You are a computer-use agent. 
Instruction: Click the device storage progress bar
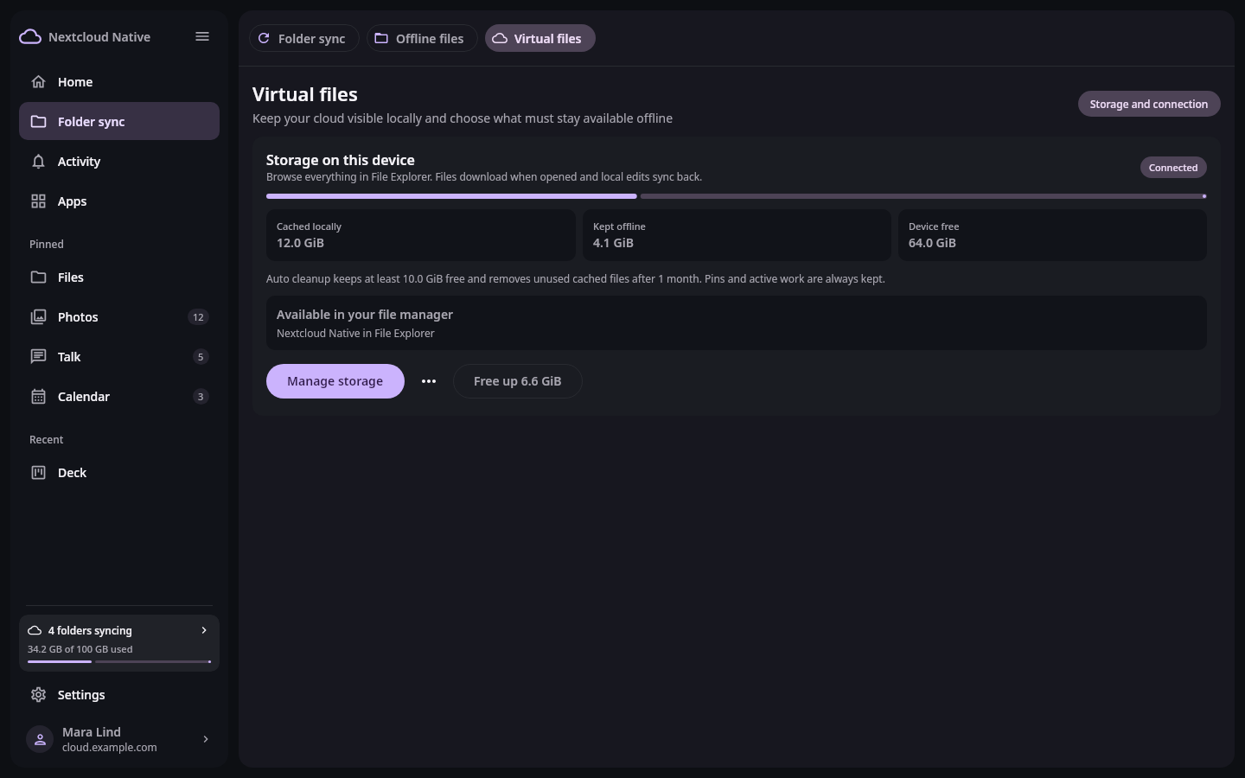(x=737, y=196)
